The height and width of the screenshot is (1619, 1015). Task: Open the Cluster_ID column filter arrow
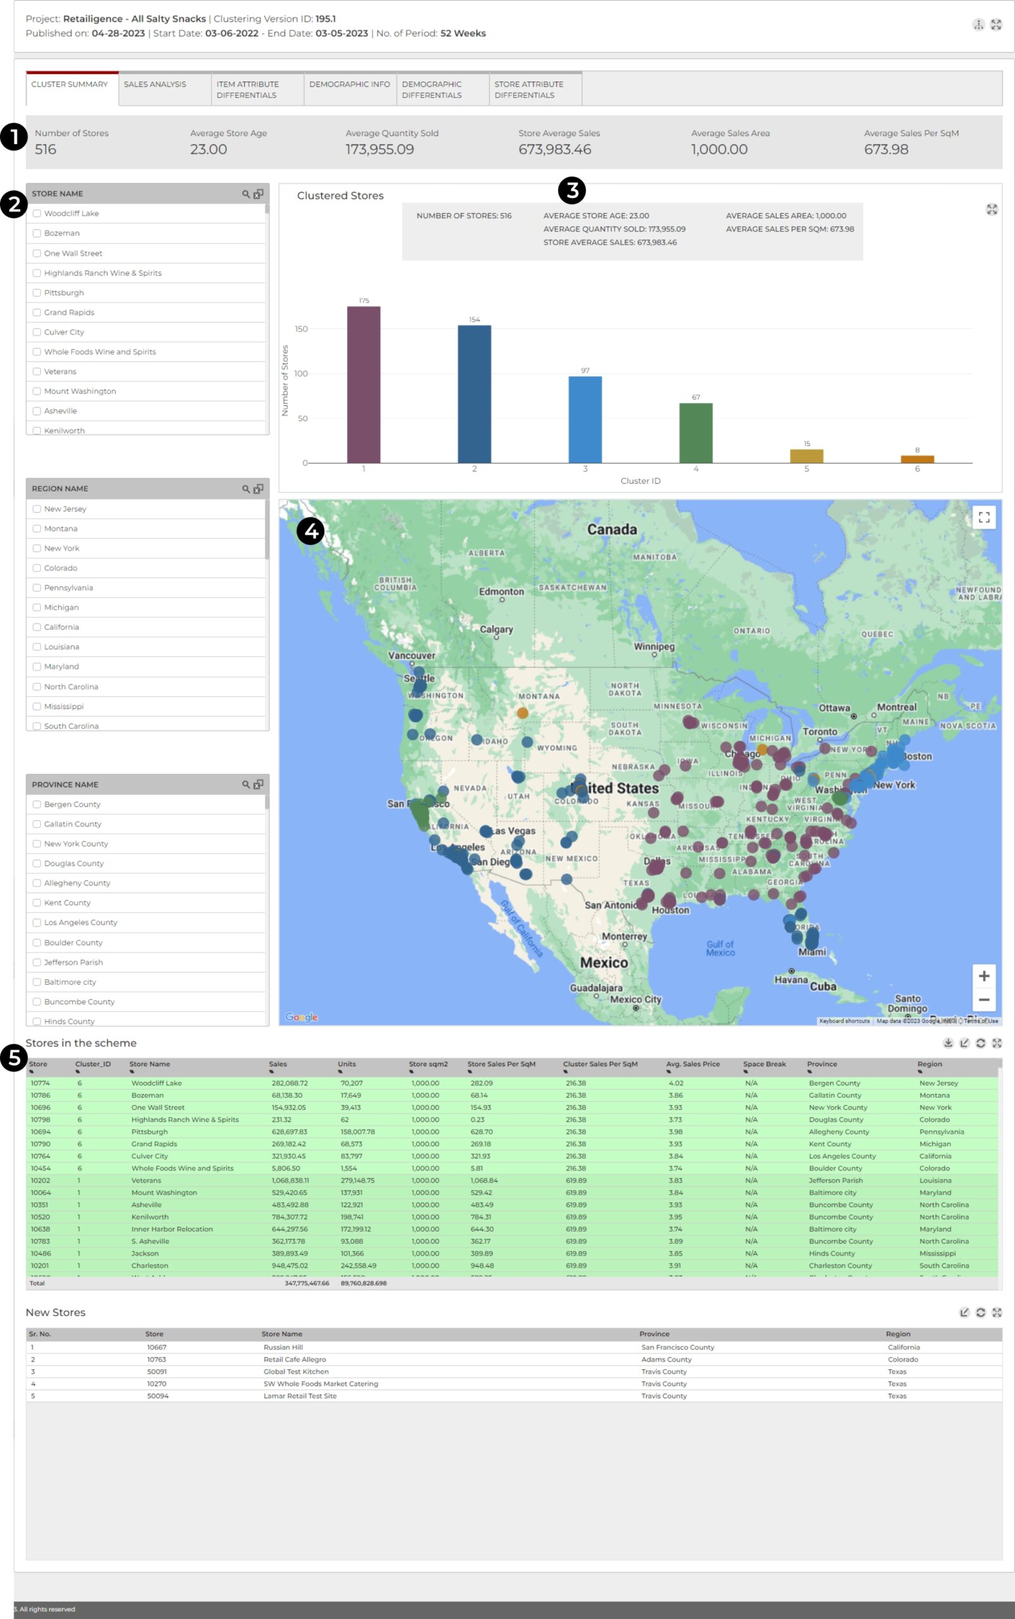[x=78, y=1071]
